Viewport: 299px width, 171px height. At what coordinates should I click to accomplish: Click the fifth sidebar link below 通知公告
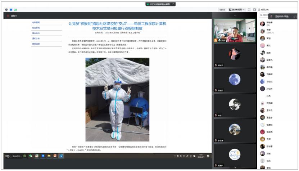(x=36, y=44)
